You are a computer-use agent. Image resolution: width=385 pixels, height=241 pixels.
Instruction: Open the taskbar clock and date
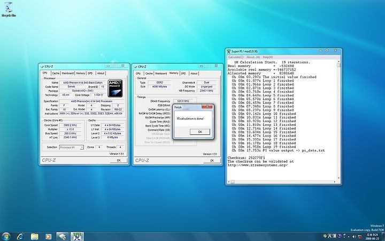(371, 237)
